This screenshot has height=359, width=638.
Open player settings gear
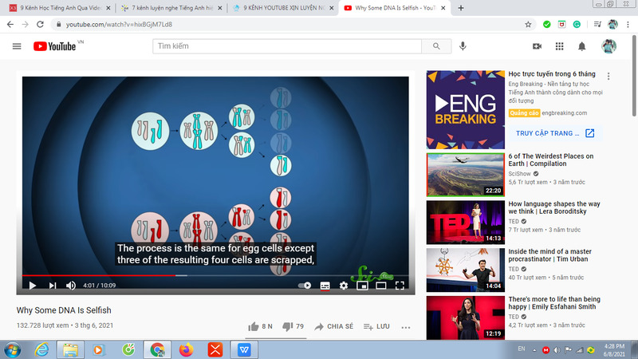click(344, 286)
